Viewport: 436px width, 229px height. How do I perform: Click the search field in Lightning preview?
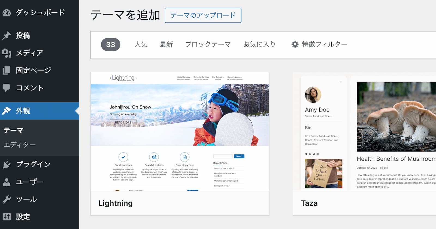(x=223, y=156)
